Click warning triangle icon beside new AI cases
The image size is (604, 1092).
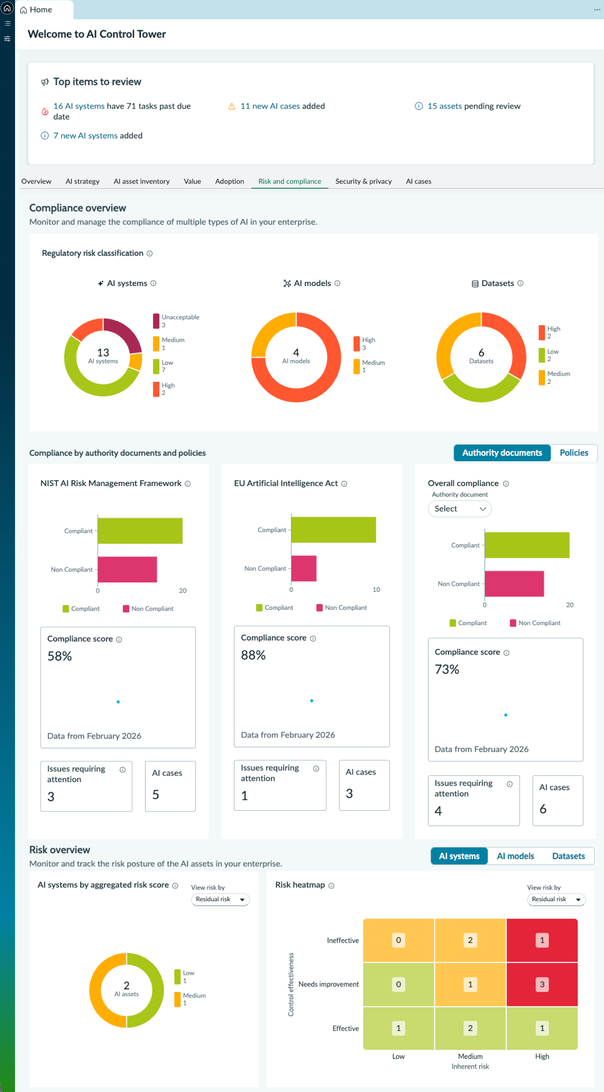(x=232, y=106)
